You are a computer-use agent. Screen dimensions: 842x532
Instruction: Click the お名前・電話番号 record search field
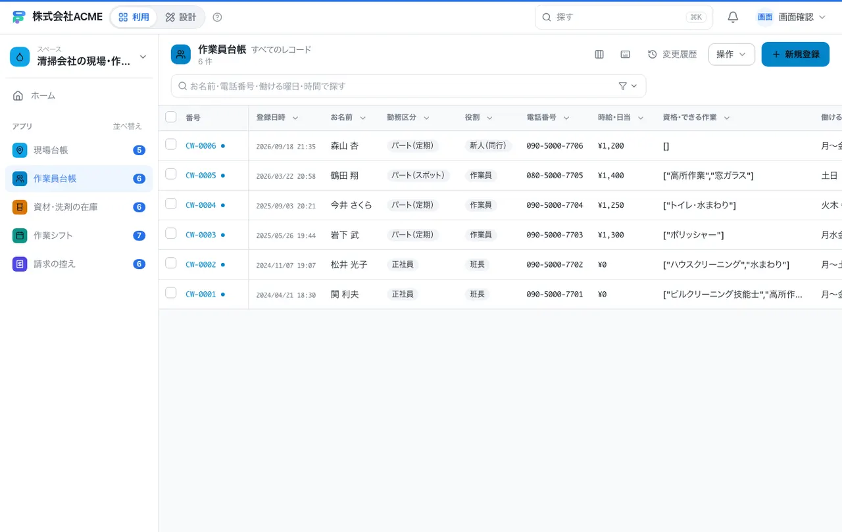(409, 86)
